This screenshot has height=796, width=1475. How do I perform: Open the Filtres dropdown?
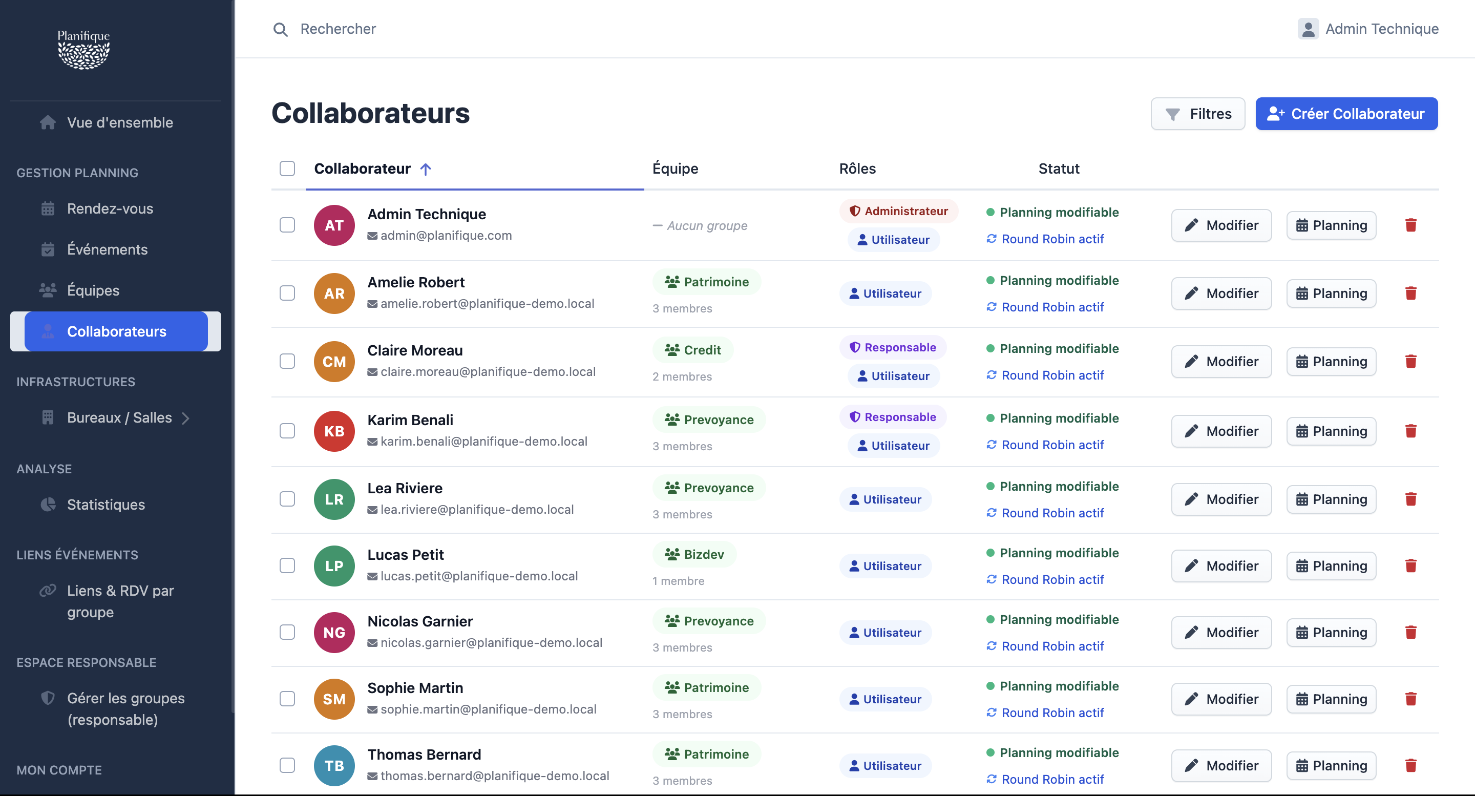point(1198,114)
